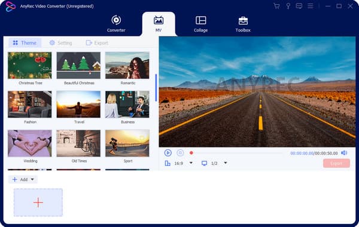This screenshot has width=359, height=227.
Task: Open the Toolbox tab
Action: (x=243, y=24)
